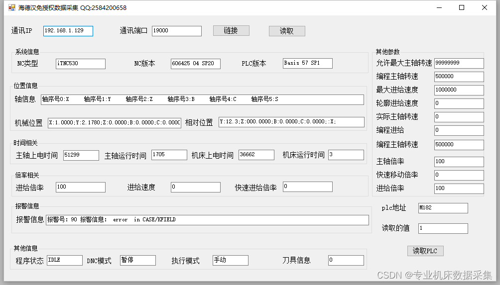Click the app icon in title bar
The width and height of the screenshot is (500, 285).
point(11,7)
